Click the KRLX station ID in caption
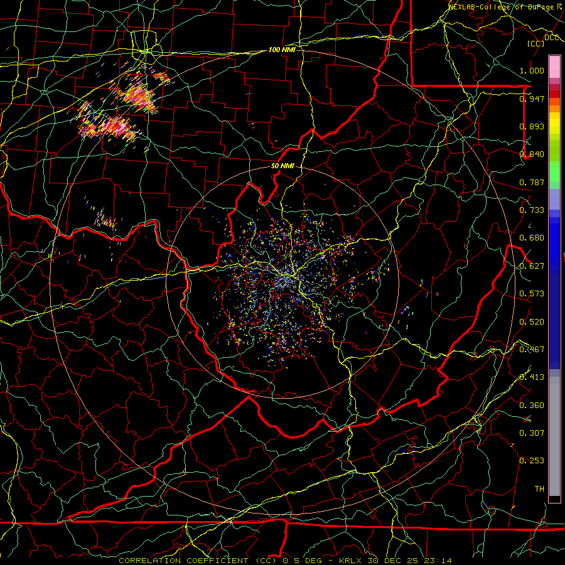 351,561
